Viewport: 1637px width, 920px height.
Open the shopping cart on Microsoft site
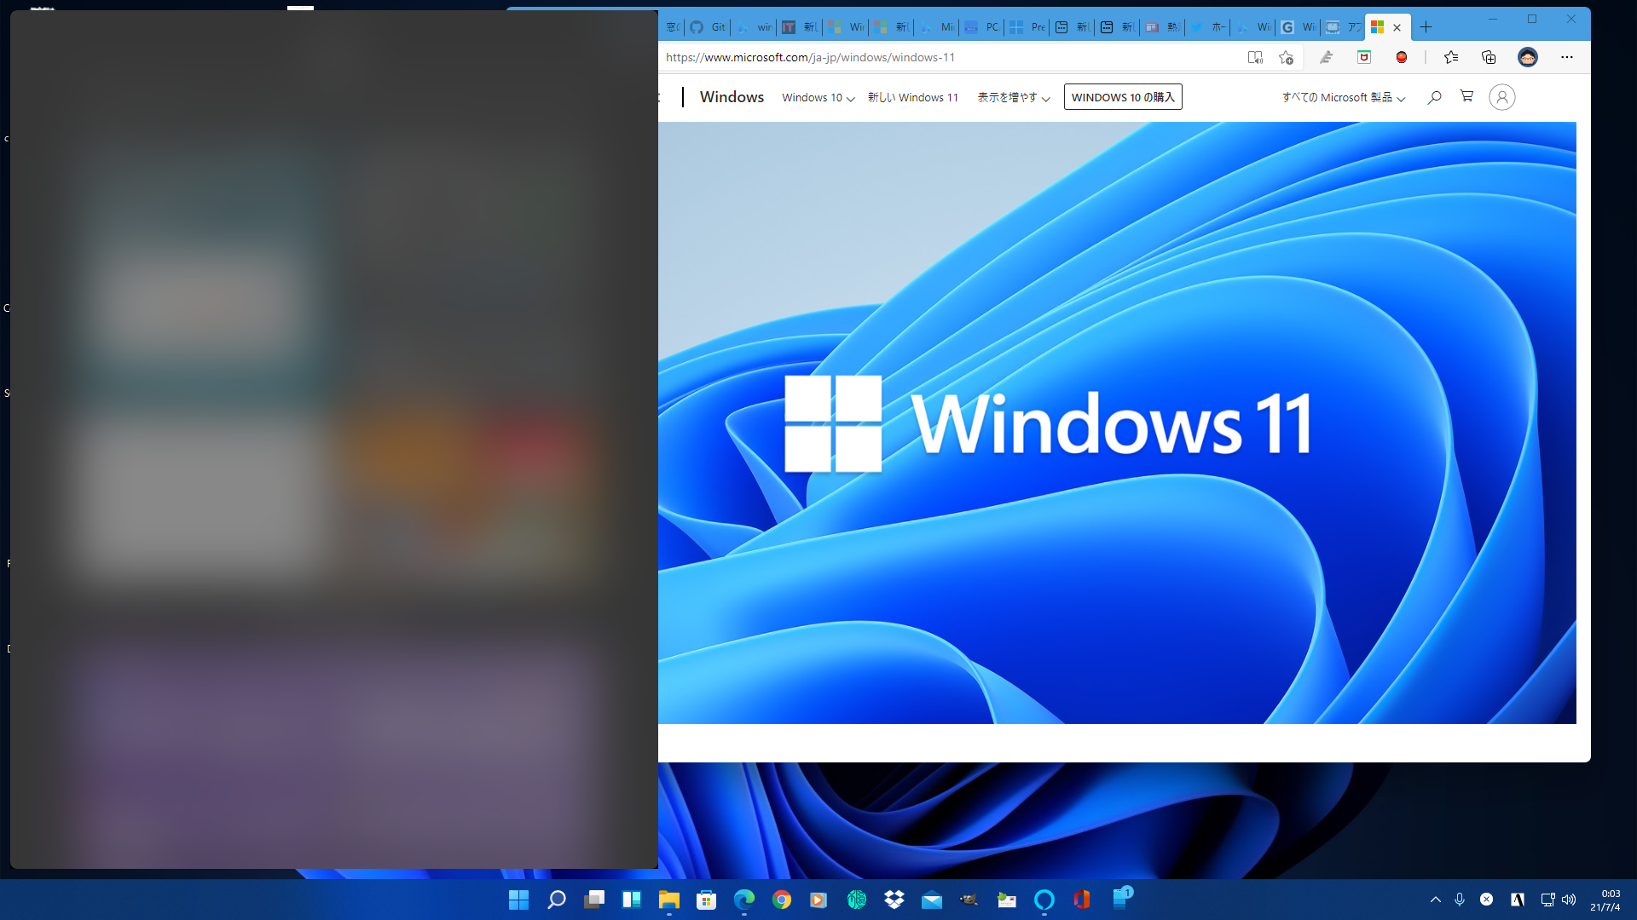coord(1466,96)
